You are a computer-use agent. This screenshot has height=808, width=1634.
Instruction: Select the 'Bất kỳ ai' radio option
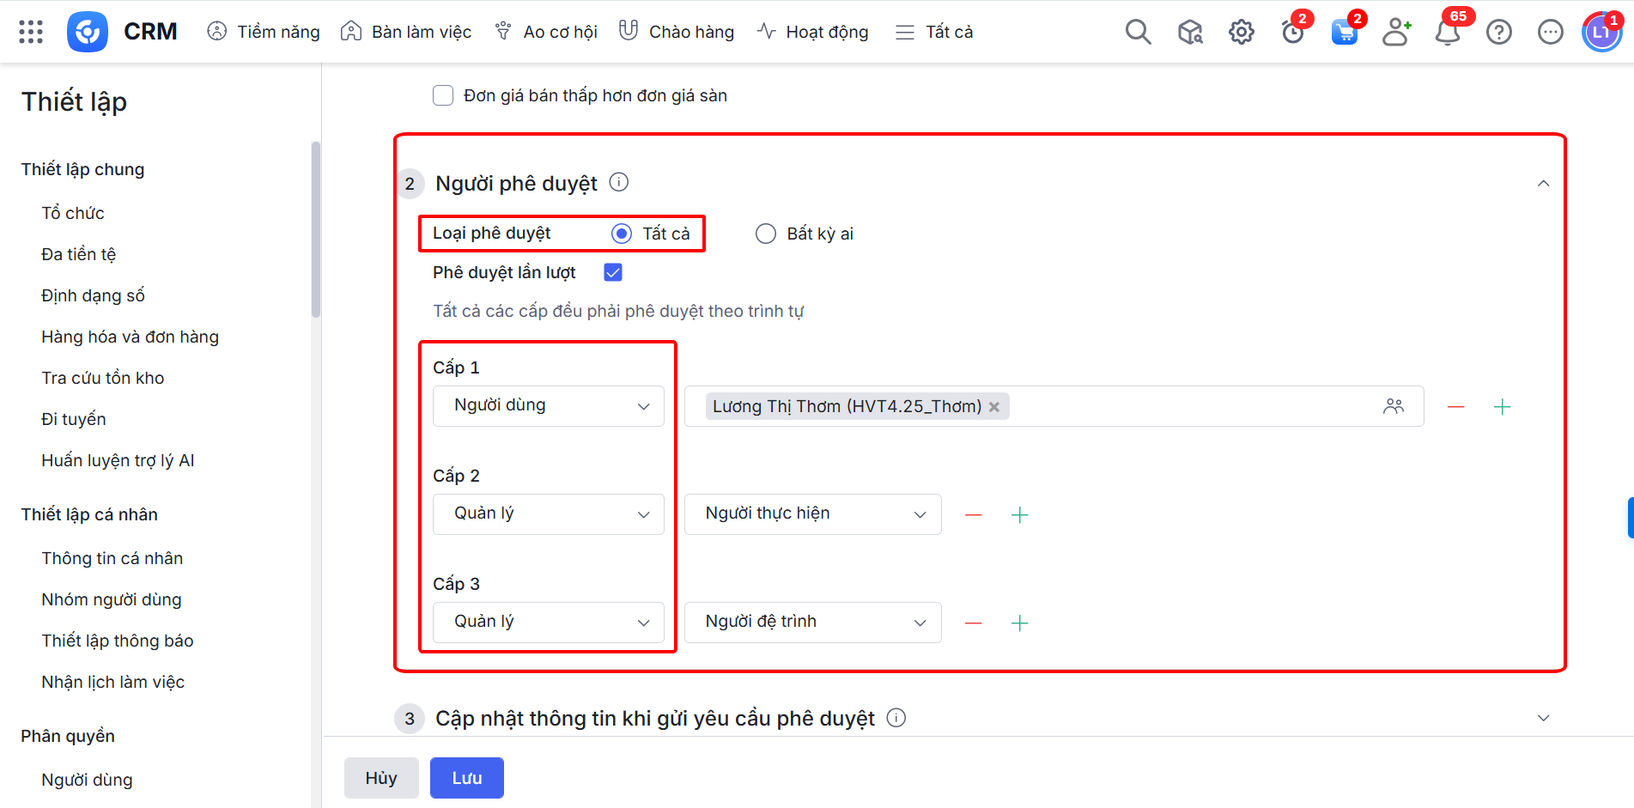click(x=765, y=234)
